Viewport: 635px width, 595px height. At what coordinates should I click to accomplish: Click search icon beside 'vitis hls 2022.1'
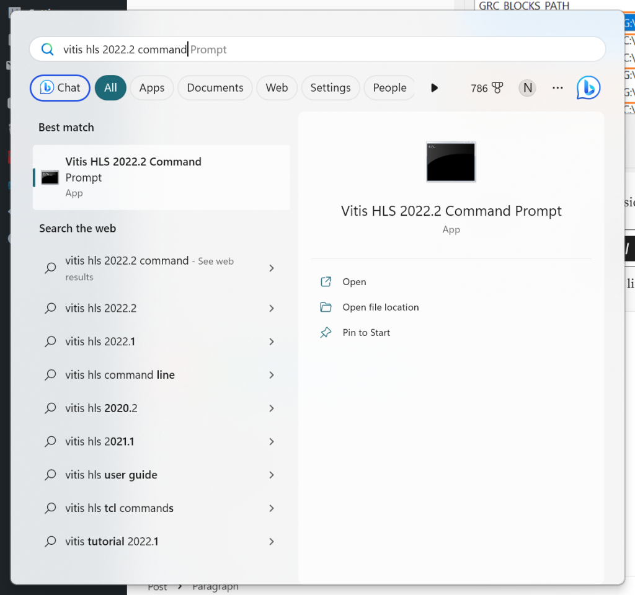pos(50,342)
